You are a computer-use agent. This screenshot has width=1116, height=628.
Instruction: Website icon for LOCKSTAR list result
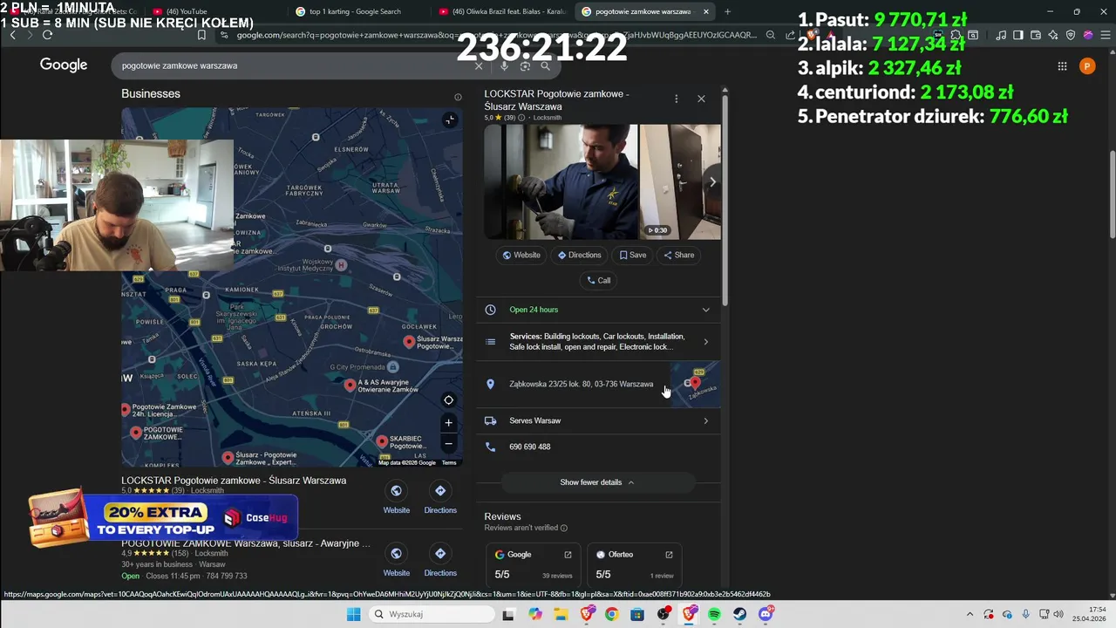coord(396,491)
